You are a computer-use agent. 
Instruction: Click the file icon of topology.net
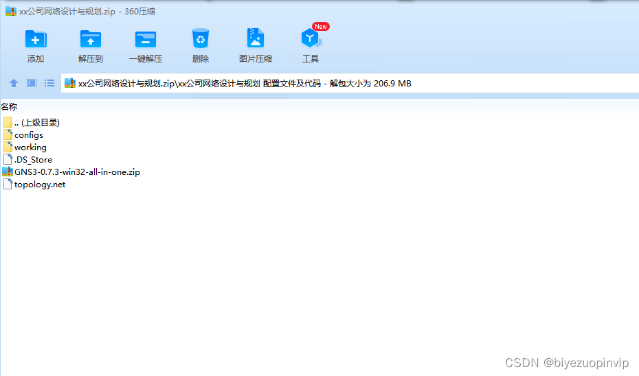tap(8, 184)
